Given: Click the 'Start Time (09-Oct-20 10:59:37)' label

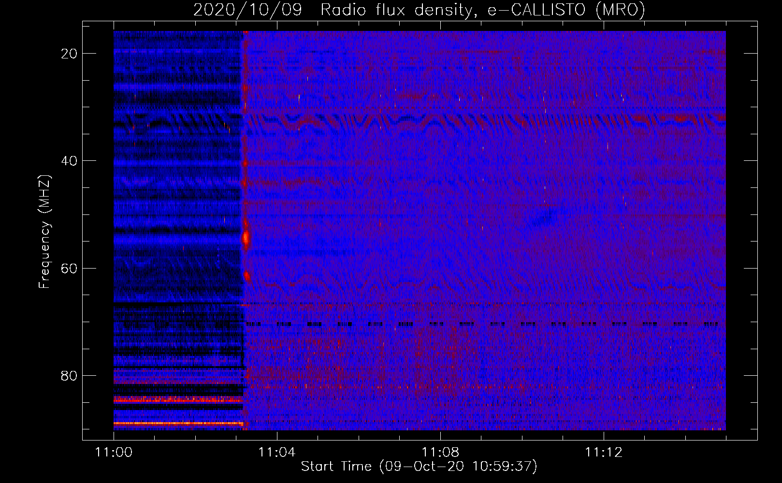Looking at the screenshot, I should 419,467.
